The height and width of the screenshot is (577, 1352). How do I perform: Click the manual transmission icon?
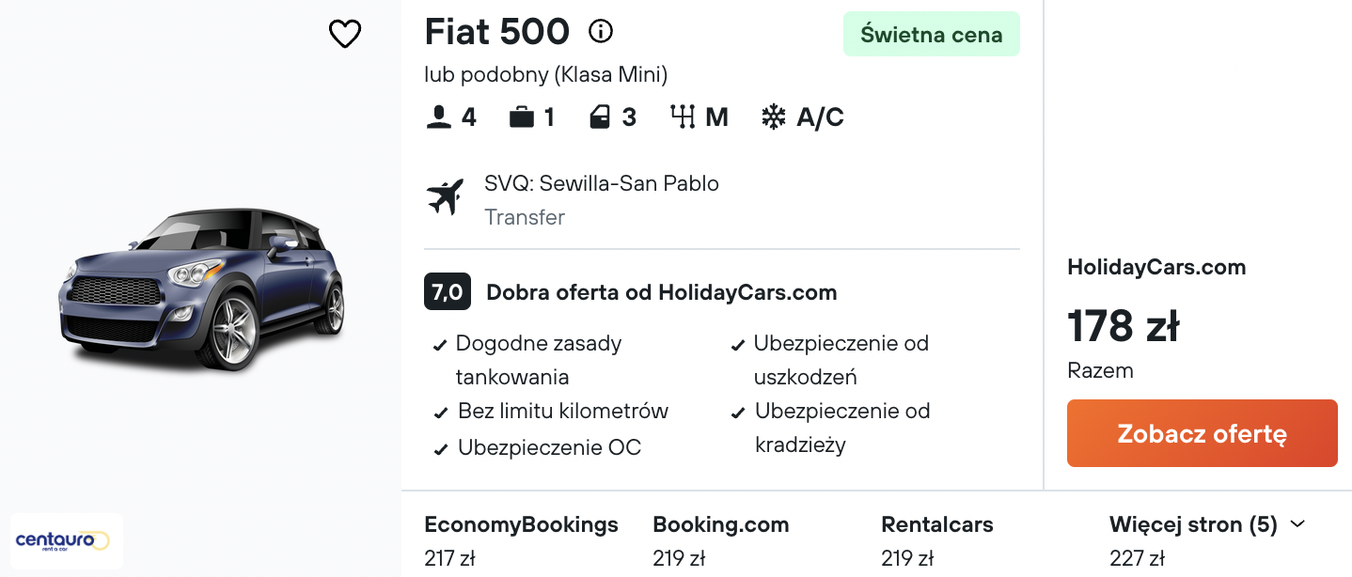[x=683, y=117]
